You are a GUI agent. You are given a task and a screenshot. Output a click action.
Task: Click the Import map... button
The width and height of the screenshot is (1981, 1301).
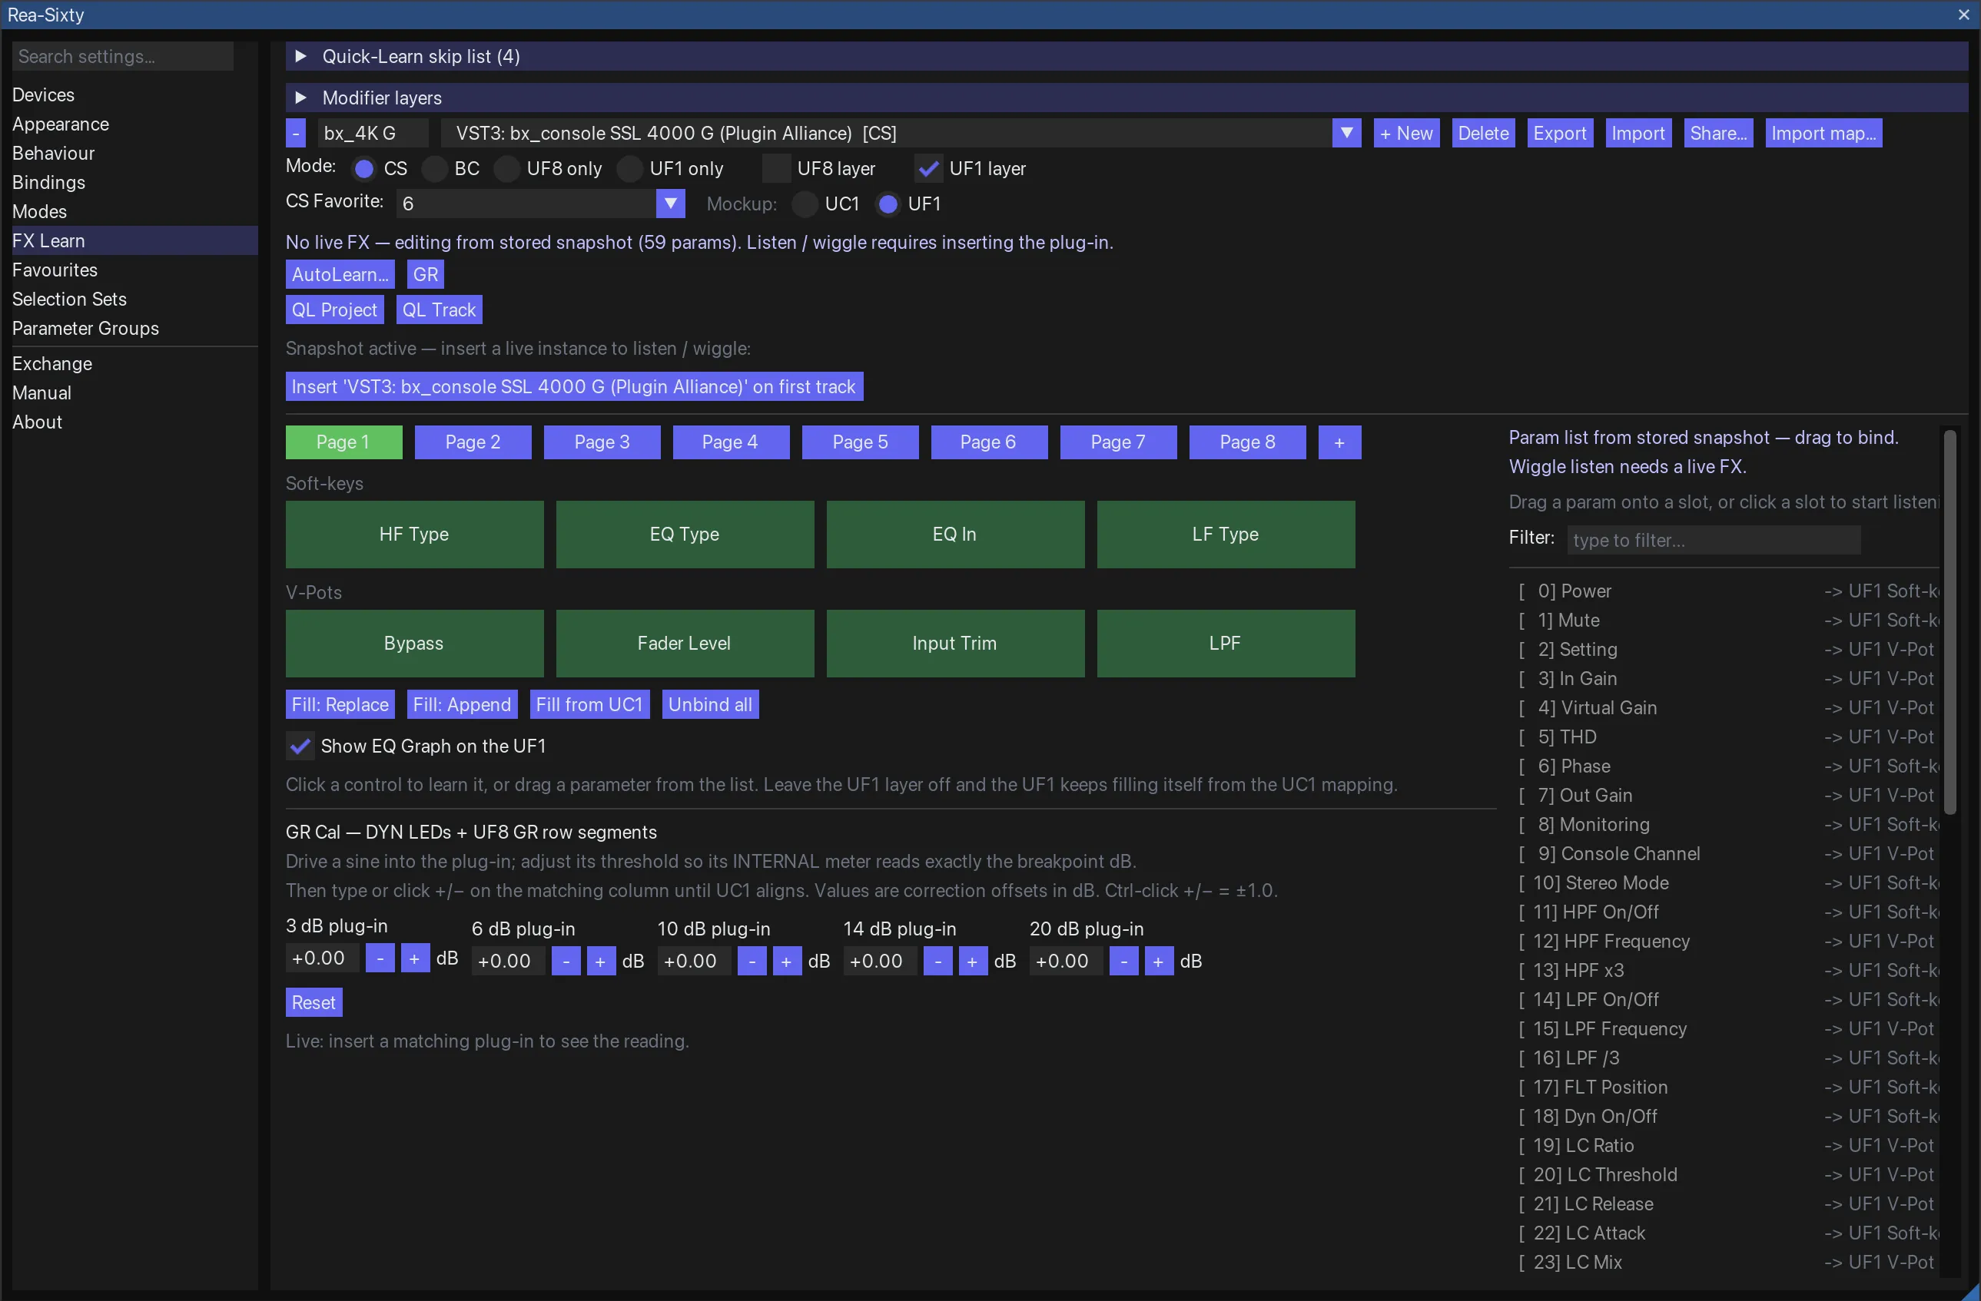coord(1823,133)
